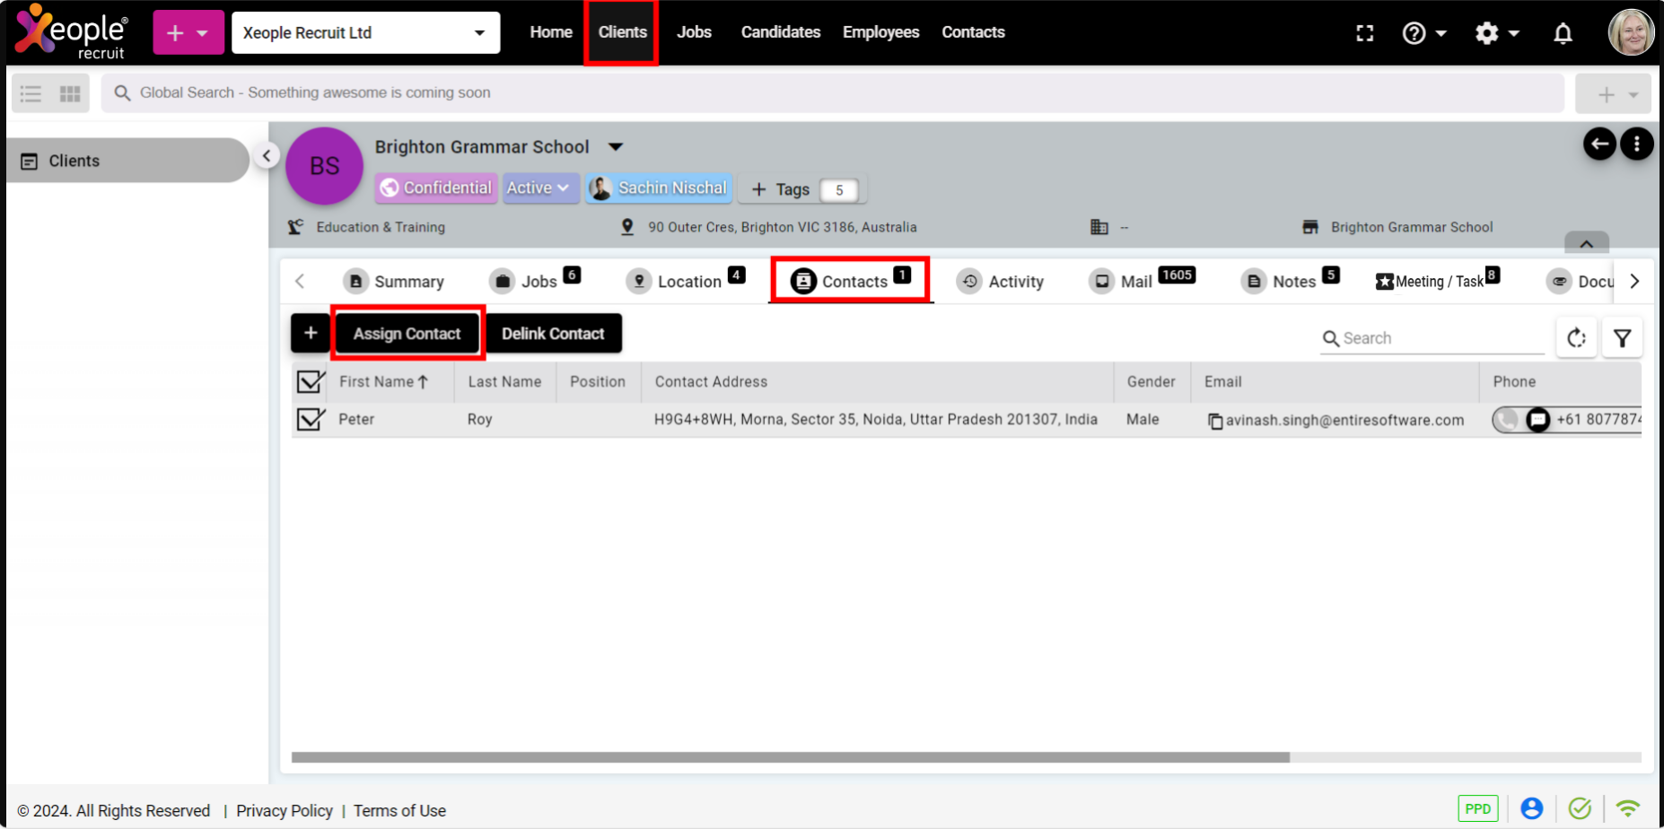Expand Brighton Grammar School name dropdown
The height and width of the screenshot is (829, 1664).
coord(616,146)
